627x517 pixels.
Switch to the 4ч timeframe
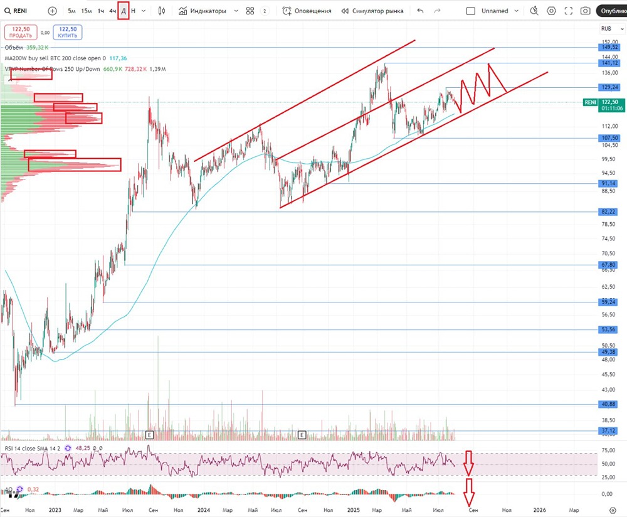coord(113,11)
